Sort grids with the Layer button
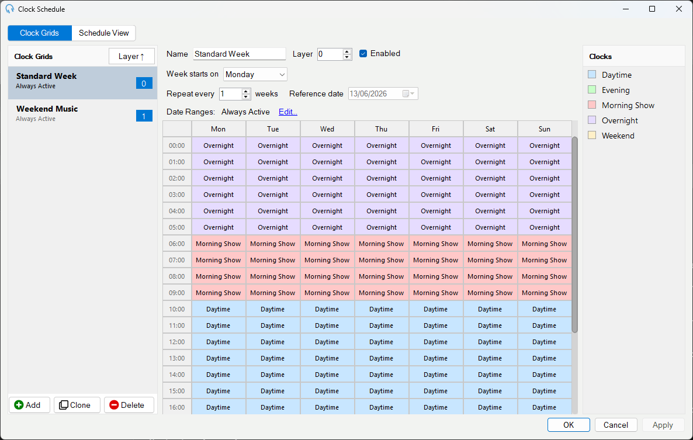This screenshot has width=693, height=440. tap(131, 57)
